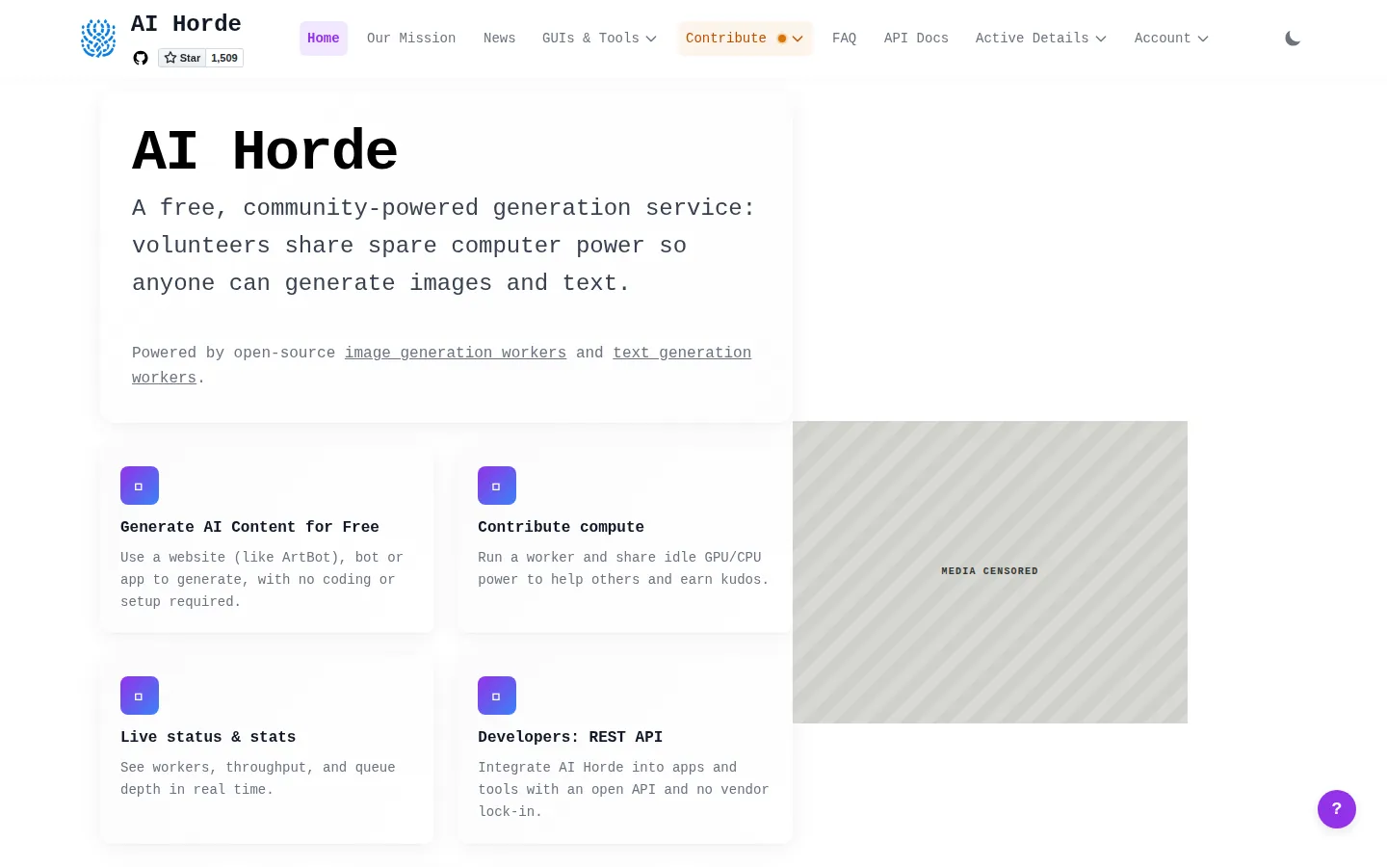Click the Live status & stats icon
Image resolution: width=1387 pixels, height=867 pixels.
point(140,696)
